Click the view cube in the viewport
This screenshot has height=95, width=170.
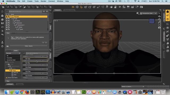152,21
